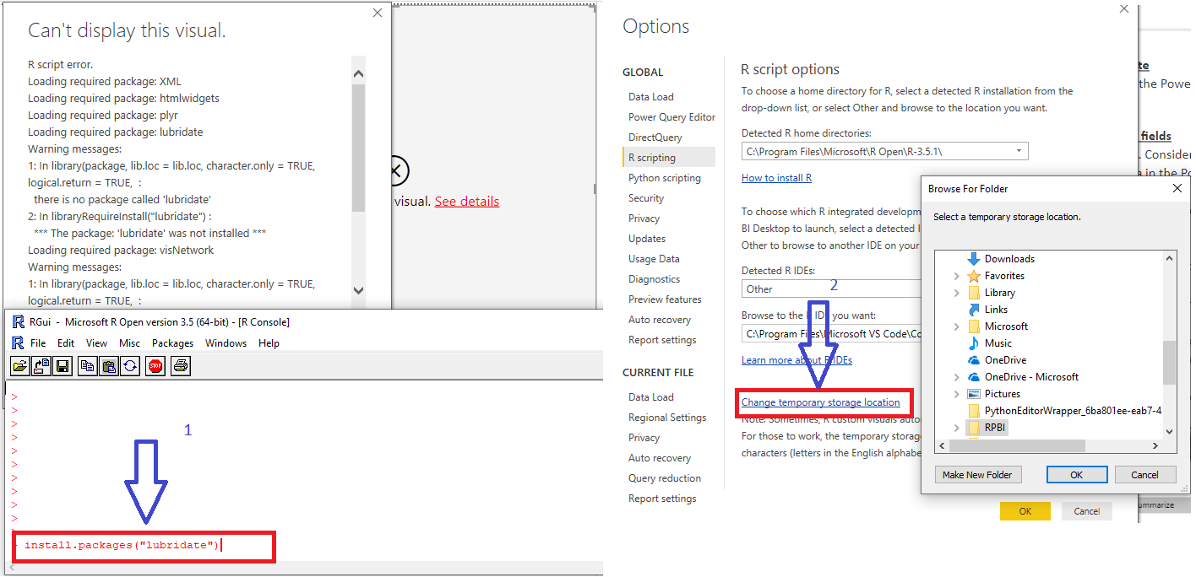Open Regional Settings under Current File
1196x577 pixels.
(x=667, y=418)
